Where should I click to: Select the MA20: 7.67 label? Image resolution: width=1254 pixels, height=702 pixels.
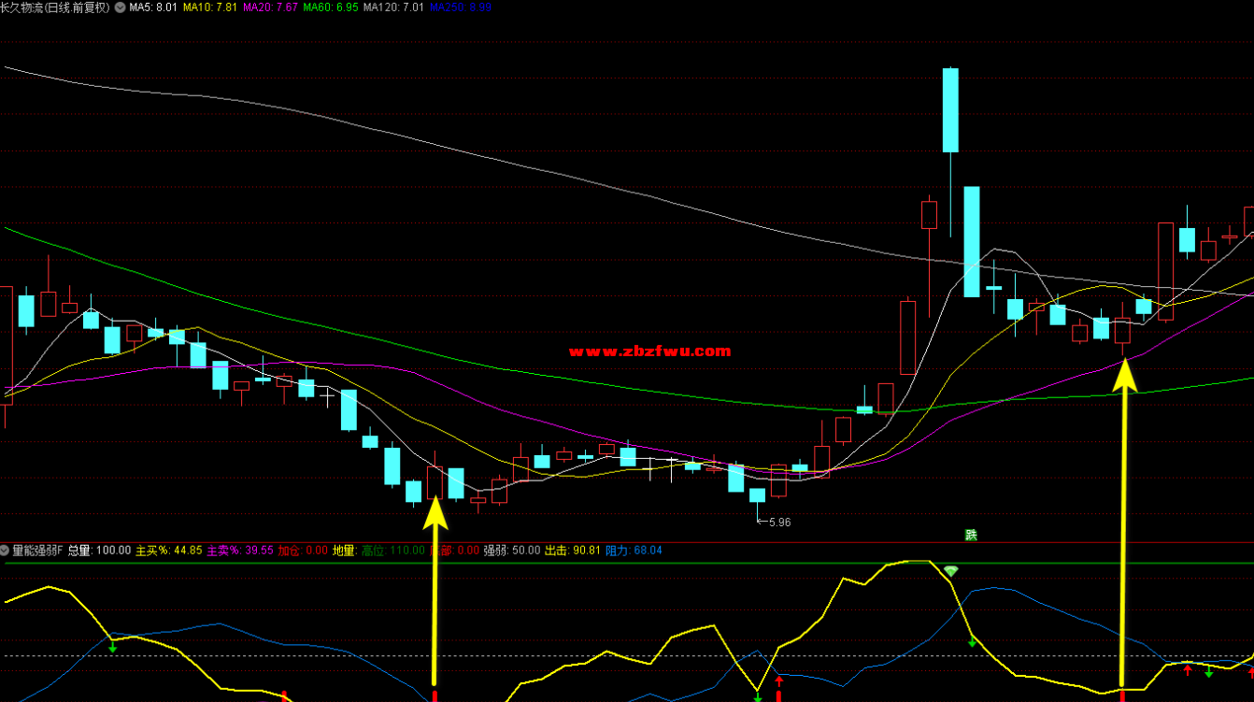click(x=270, y=7)
